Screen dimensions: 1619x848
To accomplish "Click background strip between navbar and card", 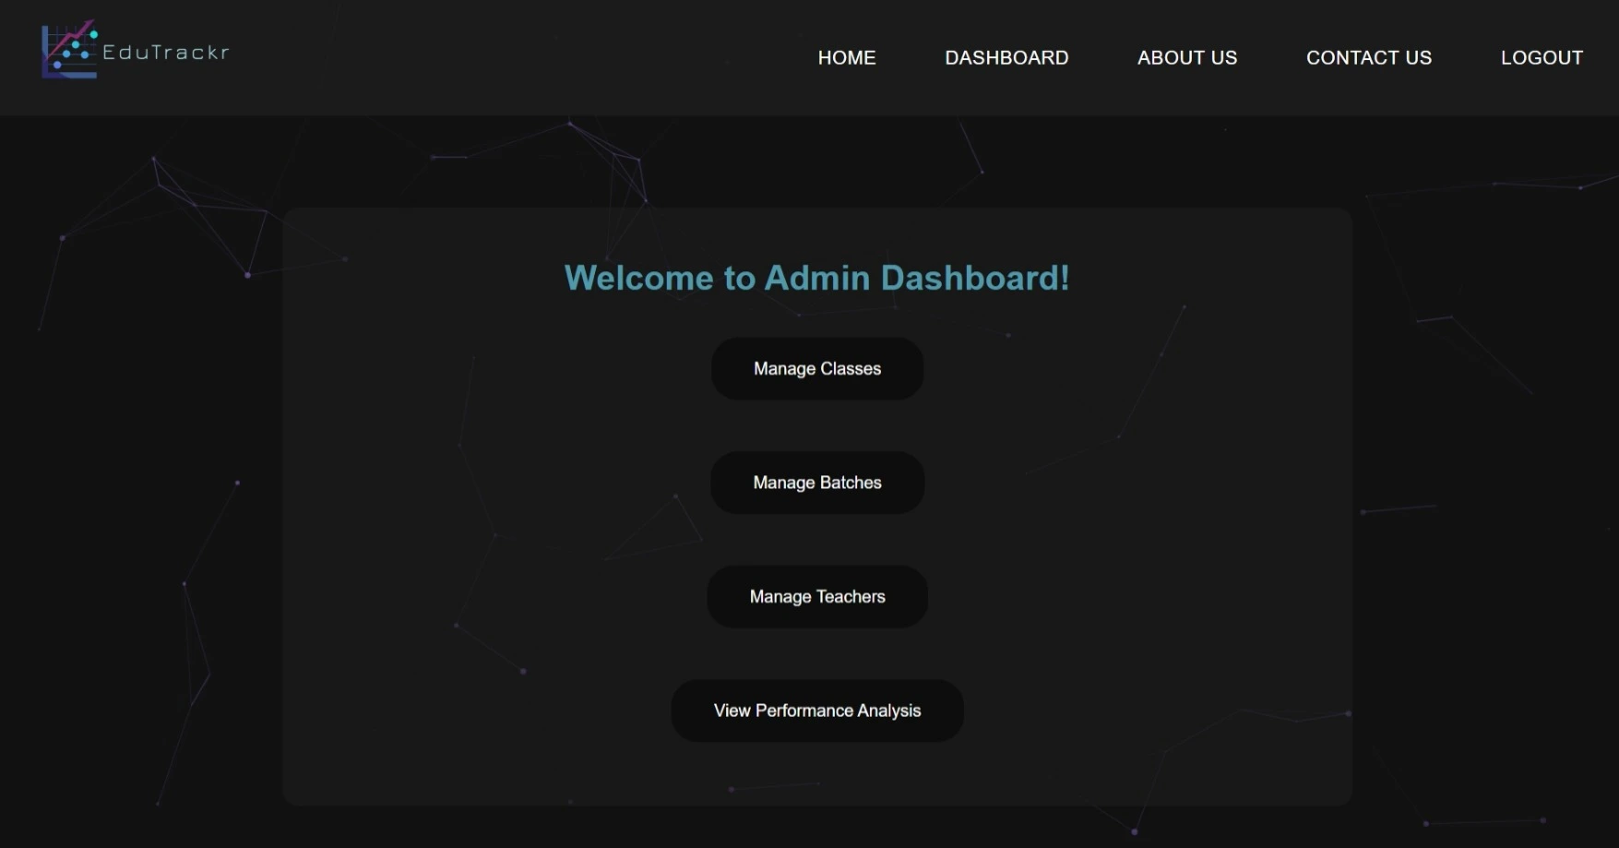I will 816,161.
